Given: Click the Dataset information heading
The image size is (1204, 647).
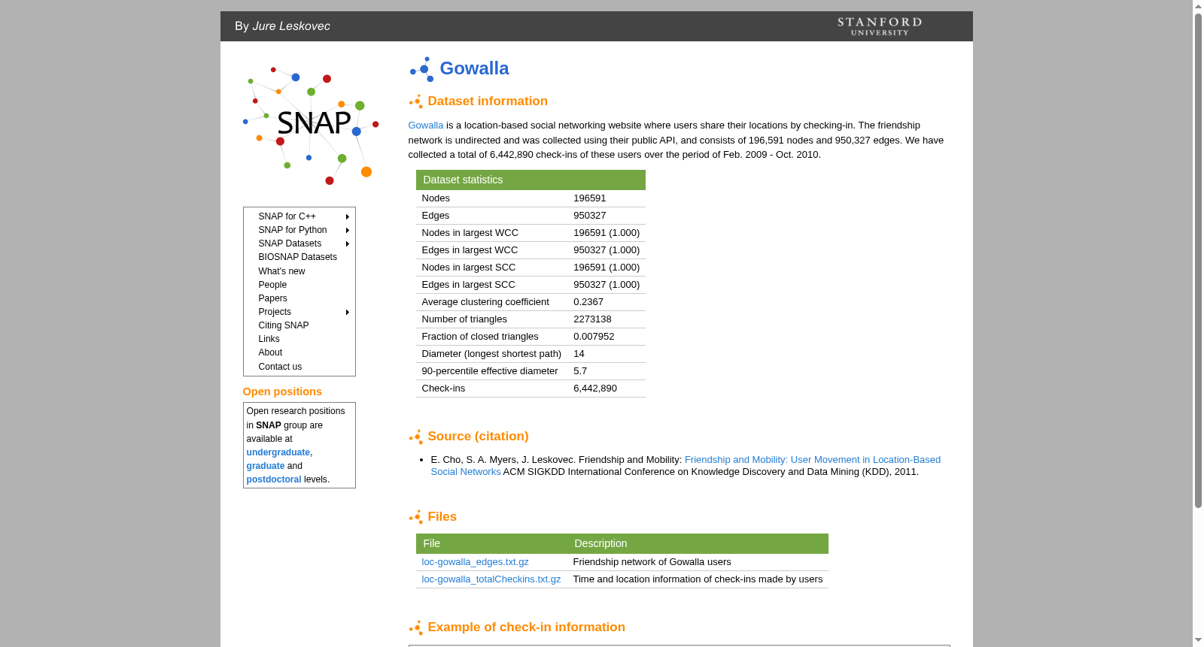Looking at the screenshot, I should coord(488,101).
